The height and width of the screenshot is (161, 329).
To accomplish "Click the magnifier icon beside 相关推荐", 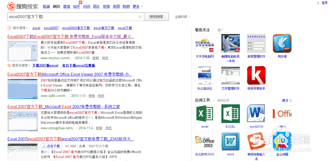I will tap(9, 28).
